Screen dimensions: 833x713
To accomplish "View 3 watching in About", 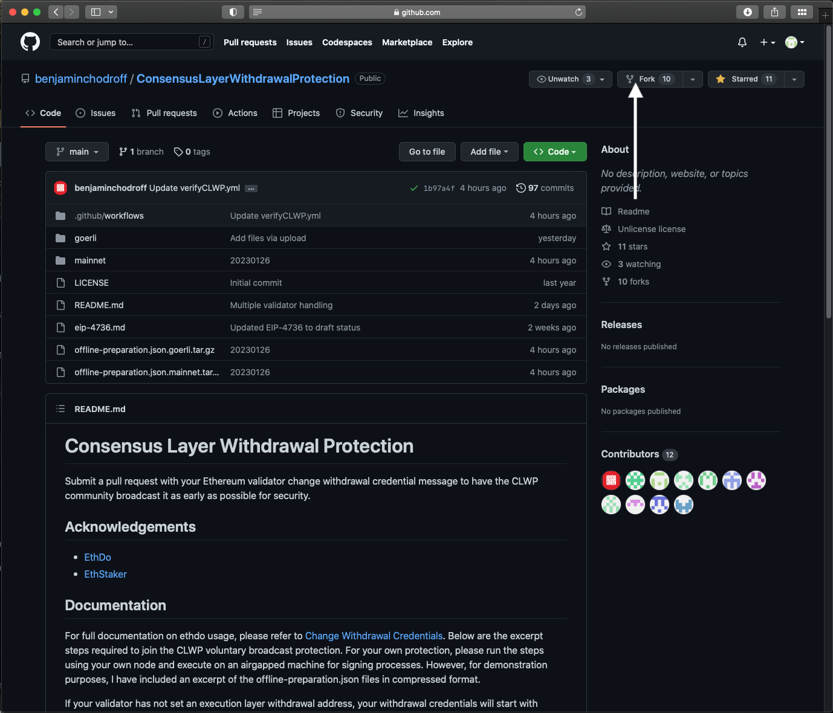I will pyautogui.click(x=632, y=264).
